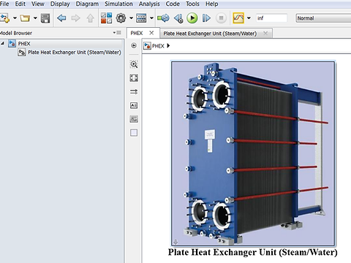This screenshot has width=351, height=263.
Task: Collapse the PHEX tree node
Action: [2, 43]
